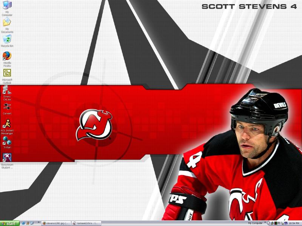Open the Recycle Bin icon
Screen dimensions: 302x226
point(7,39)
